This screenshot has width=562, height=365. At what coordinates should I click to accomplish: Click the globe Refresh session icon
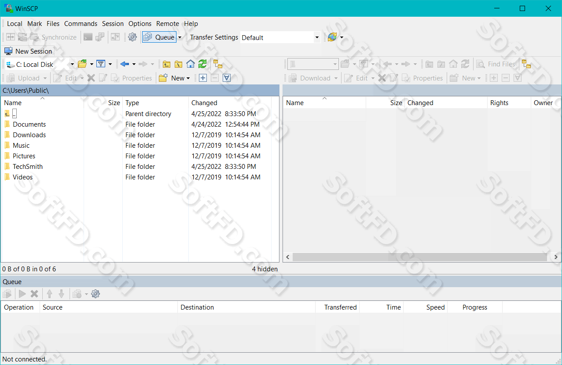[332, 37]
